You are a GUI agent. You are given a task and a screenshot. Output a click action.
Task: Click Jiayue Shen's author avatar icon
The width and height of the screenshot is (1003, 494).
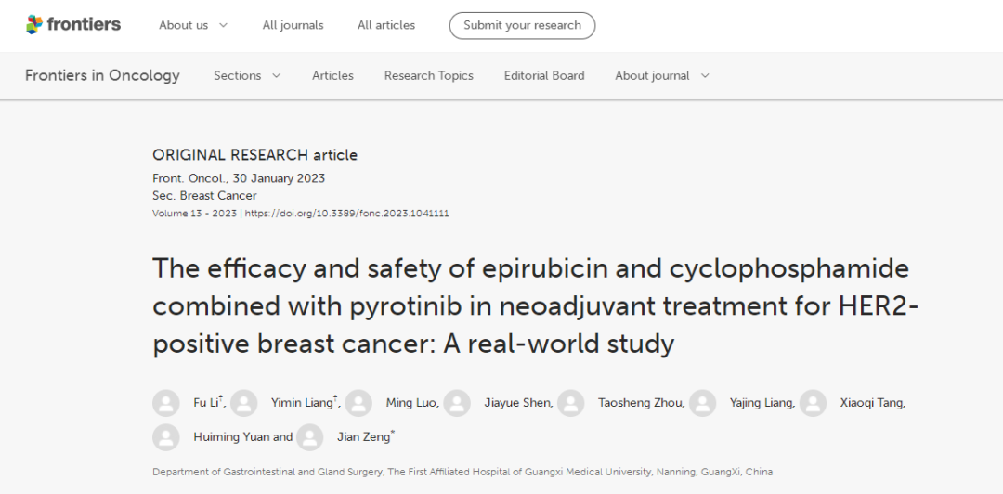(457, 403)
